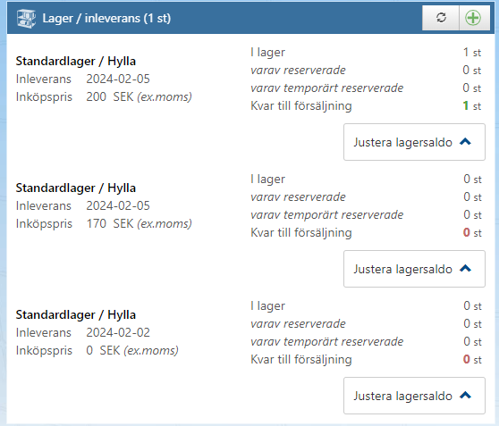Click the warehouse shelf icon in header
Viewport: 499px width, 426px height.
coord(27,19)
